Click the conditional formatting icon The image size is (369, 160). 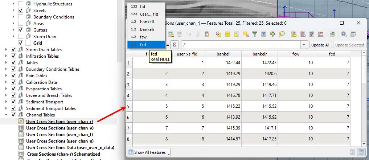(332, 34)
